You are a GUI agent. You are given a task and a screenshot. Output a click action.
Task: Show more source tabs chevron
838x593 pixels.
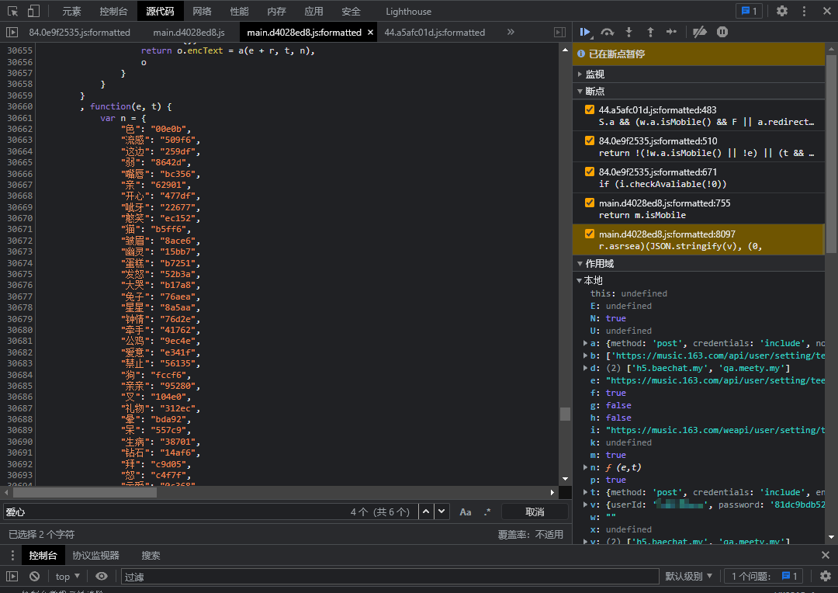(x=511, y=32)
